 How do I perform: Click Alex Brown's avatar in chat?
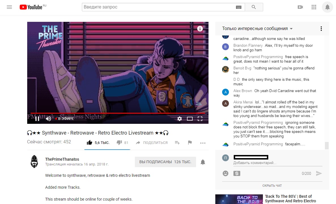[x=226, y=92]
